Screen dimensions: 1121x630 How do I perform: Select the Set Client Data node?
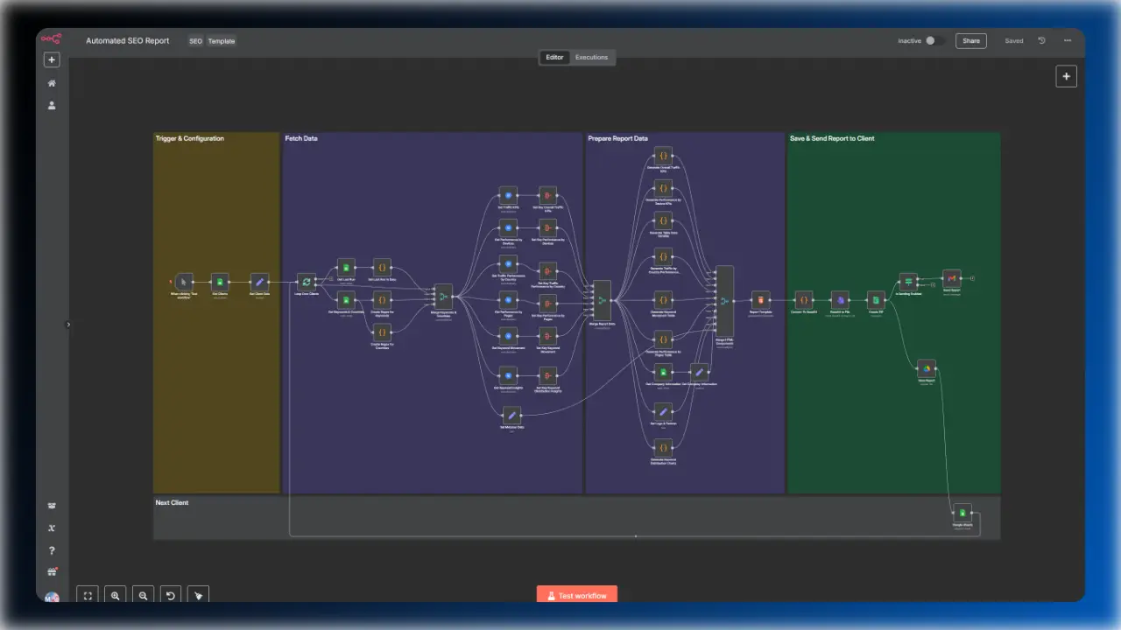coord(259,282)
